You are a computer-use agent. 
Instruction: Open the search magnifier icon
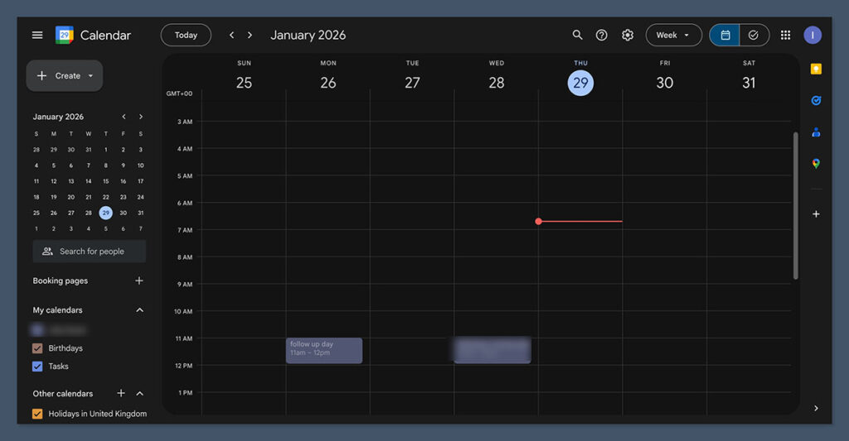pyautogui.click(x=577, y=35)
